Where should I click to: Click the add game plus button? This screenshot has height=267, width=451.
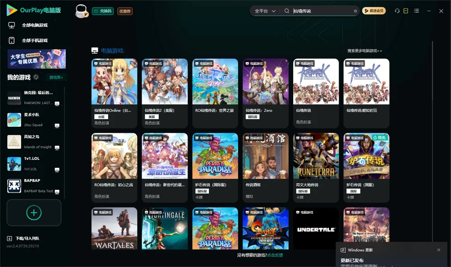[34, 212]
